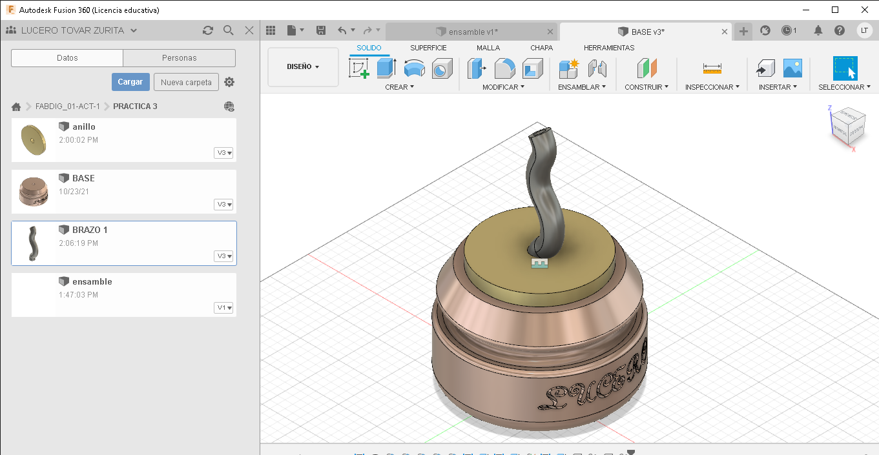Image resolution: width=879 pixels, height=455 pixels.
Task: Click the Cargar upload button
Action: pos(130,82)
